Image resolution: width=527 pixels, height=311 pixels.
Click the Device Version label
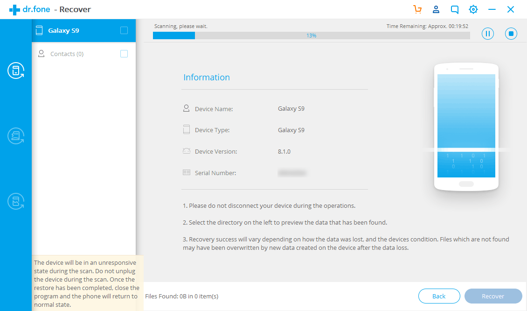216,151
